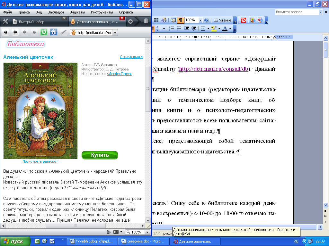Click the Rewind navigation button in Opera
This screenshot has height=246, width=329.
click(x=5, y=32)
